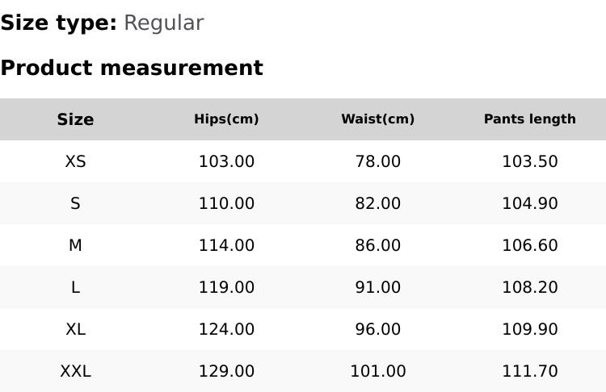Viewport: 606px width, 392px height.
Task: Click XL waist value 96.00
Action: (x=378, y=329)
